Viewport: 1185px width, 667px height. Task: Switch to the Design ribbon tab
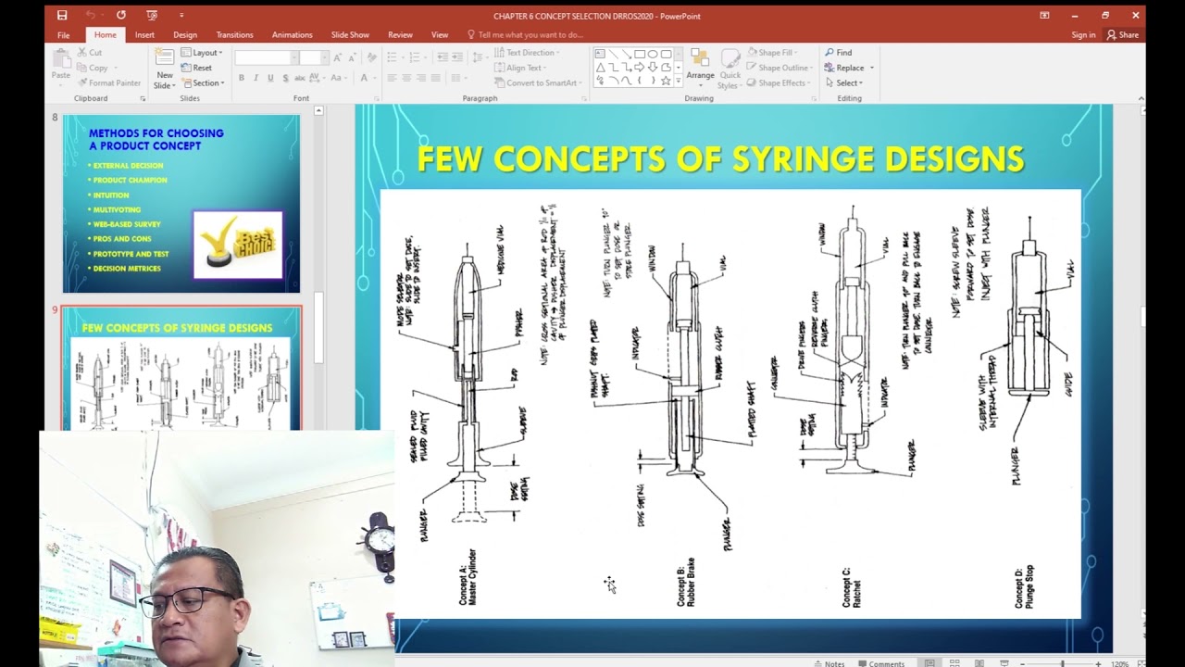pyautogui.click(x=185, y=35)
